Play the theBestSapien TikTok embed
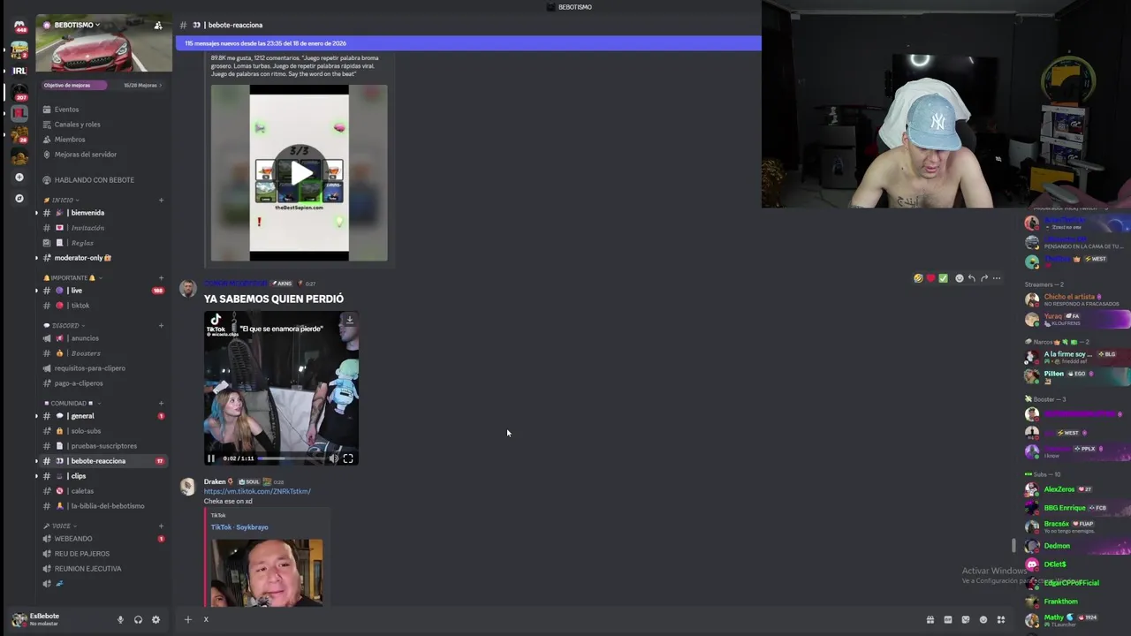The image size is (1131, 636). click(300, 173)
